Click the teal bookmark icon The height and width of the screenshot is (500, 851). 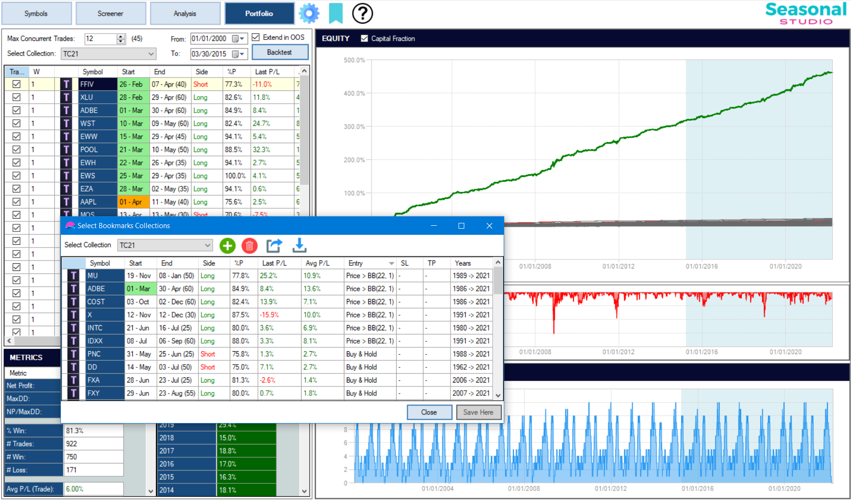click(x=336, y=13)
